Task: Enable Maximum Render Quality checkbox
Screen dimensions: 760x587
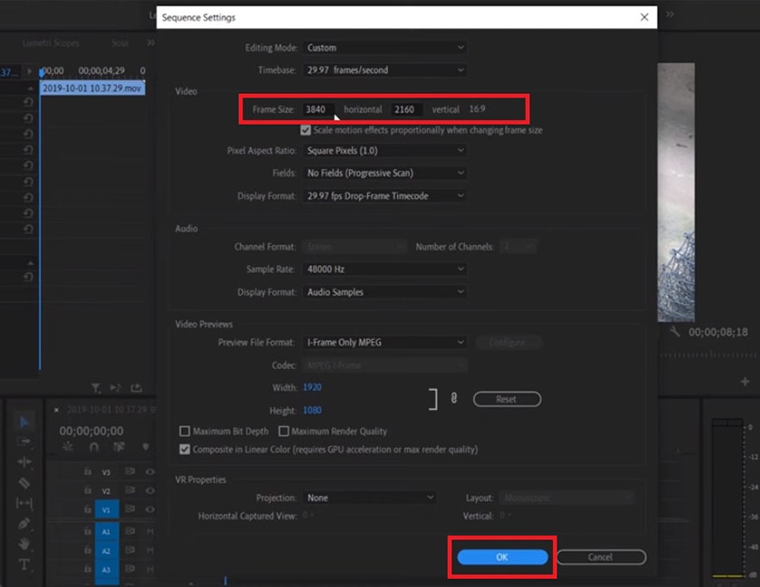Action: pyautogui.click(x=284, y=431)
